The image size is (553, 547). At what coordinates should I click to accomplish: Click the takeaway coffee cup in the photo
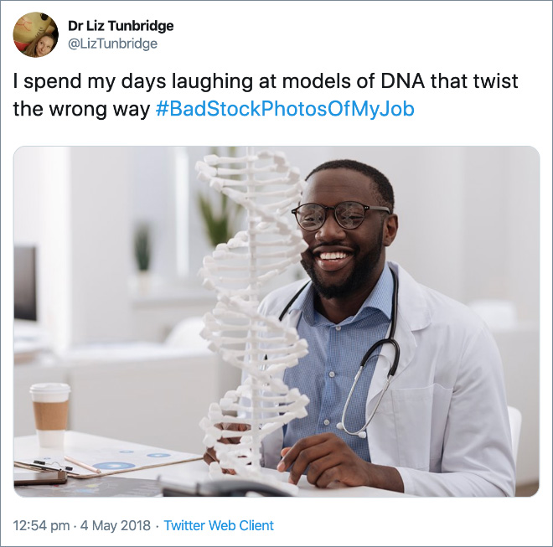coord(50,415)
